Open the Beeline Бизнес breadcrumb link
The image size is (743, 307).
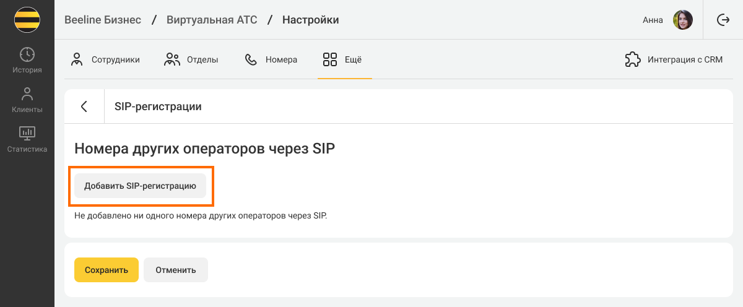(103, 20)
